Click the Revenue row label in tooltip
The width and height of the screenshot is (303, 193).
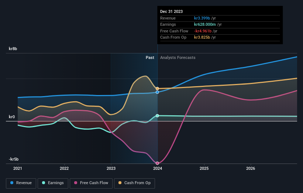[168, 18]
